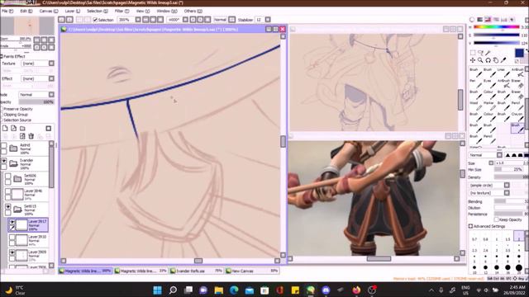Click the redo button in top toolbar
Image resolution: width=529 pixels, height=297 pixels.
pyautogui.click(x=69, y=20)
